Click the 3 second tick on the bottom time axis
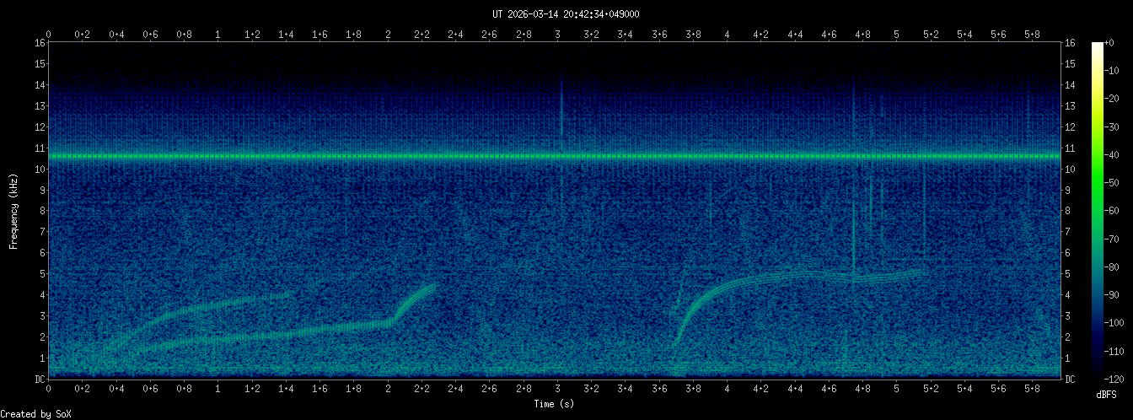Screen dimensions: 1133x420 click(x=557, y=390)
